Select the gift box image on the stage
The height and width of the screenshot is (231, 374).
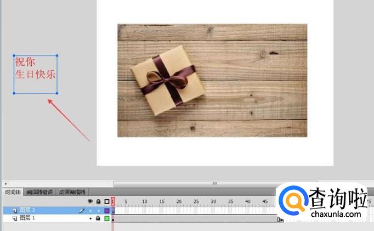point(212,81)
